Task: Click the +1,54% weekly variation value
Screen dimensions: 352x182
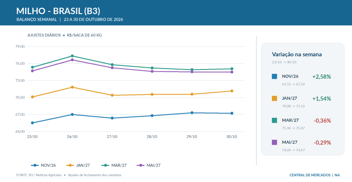Action: (x=322, y=99)
